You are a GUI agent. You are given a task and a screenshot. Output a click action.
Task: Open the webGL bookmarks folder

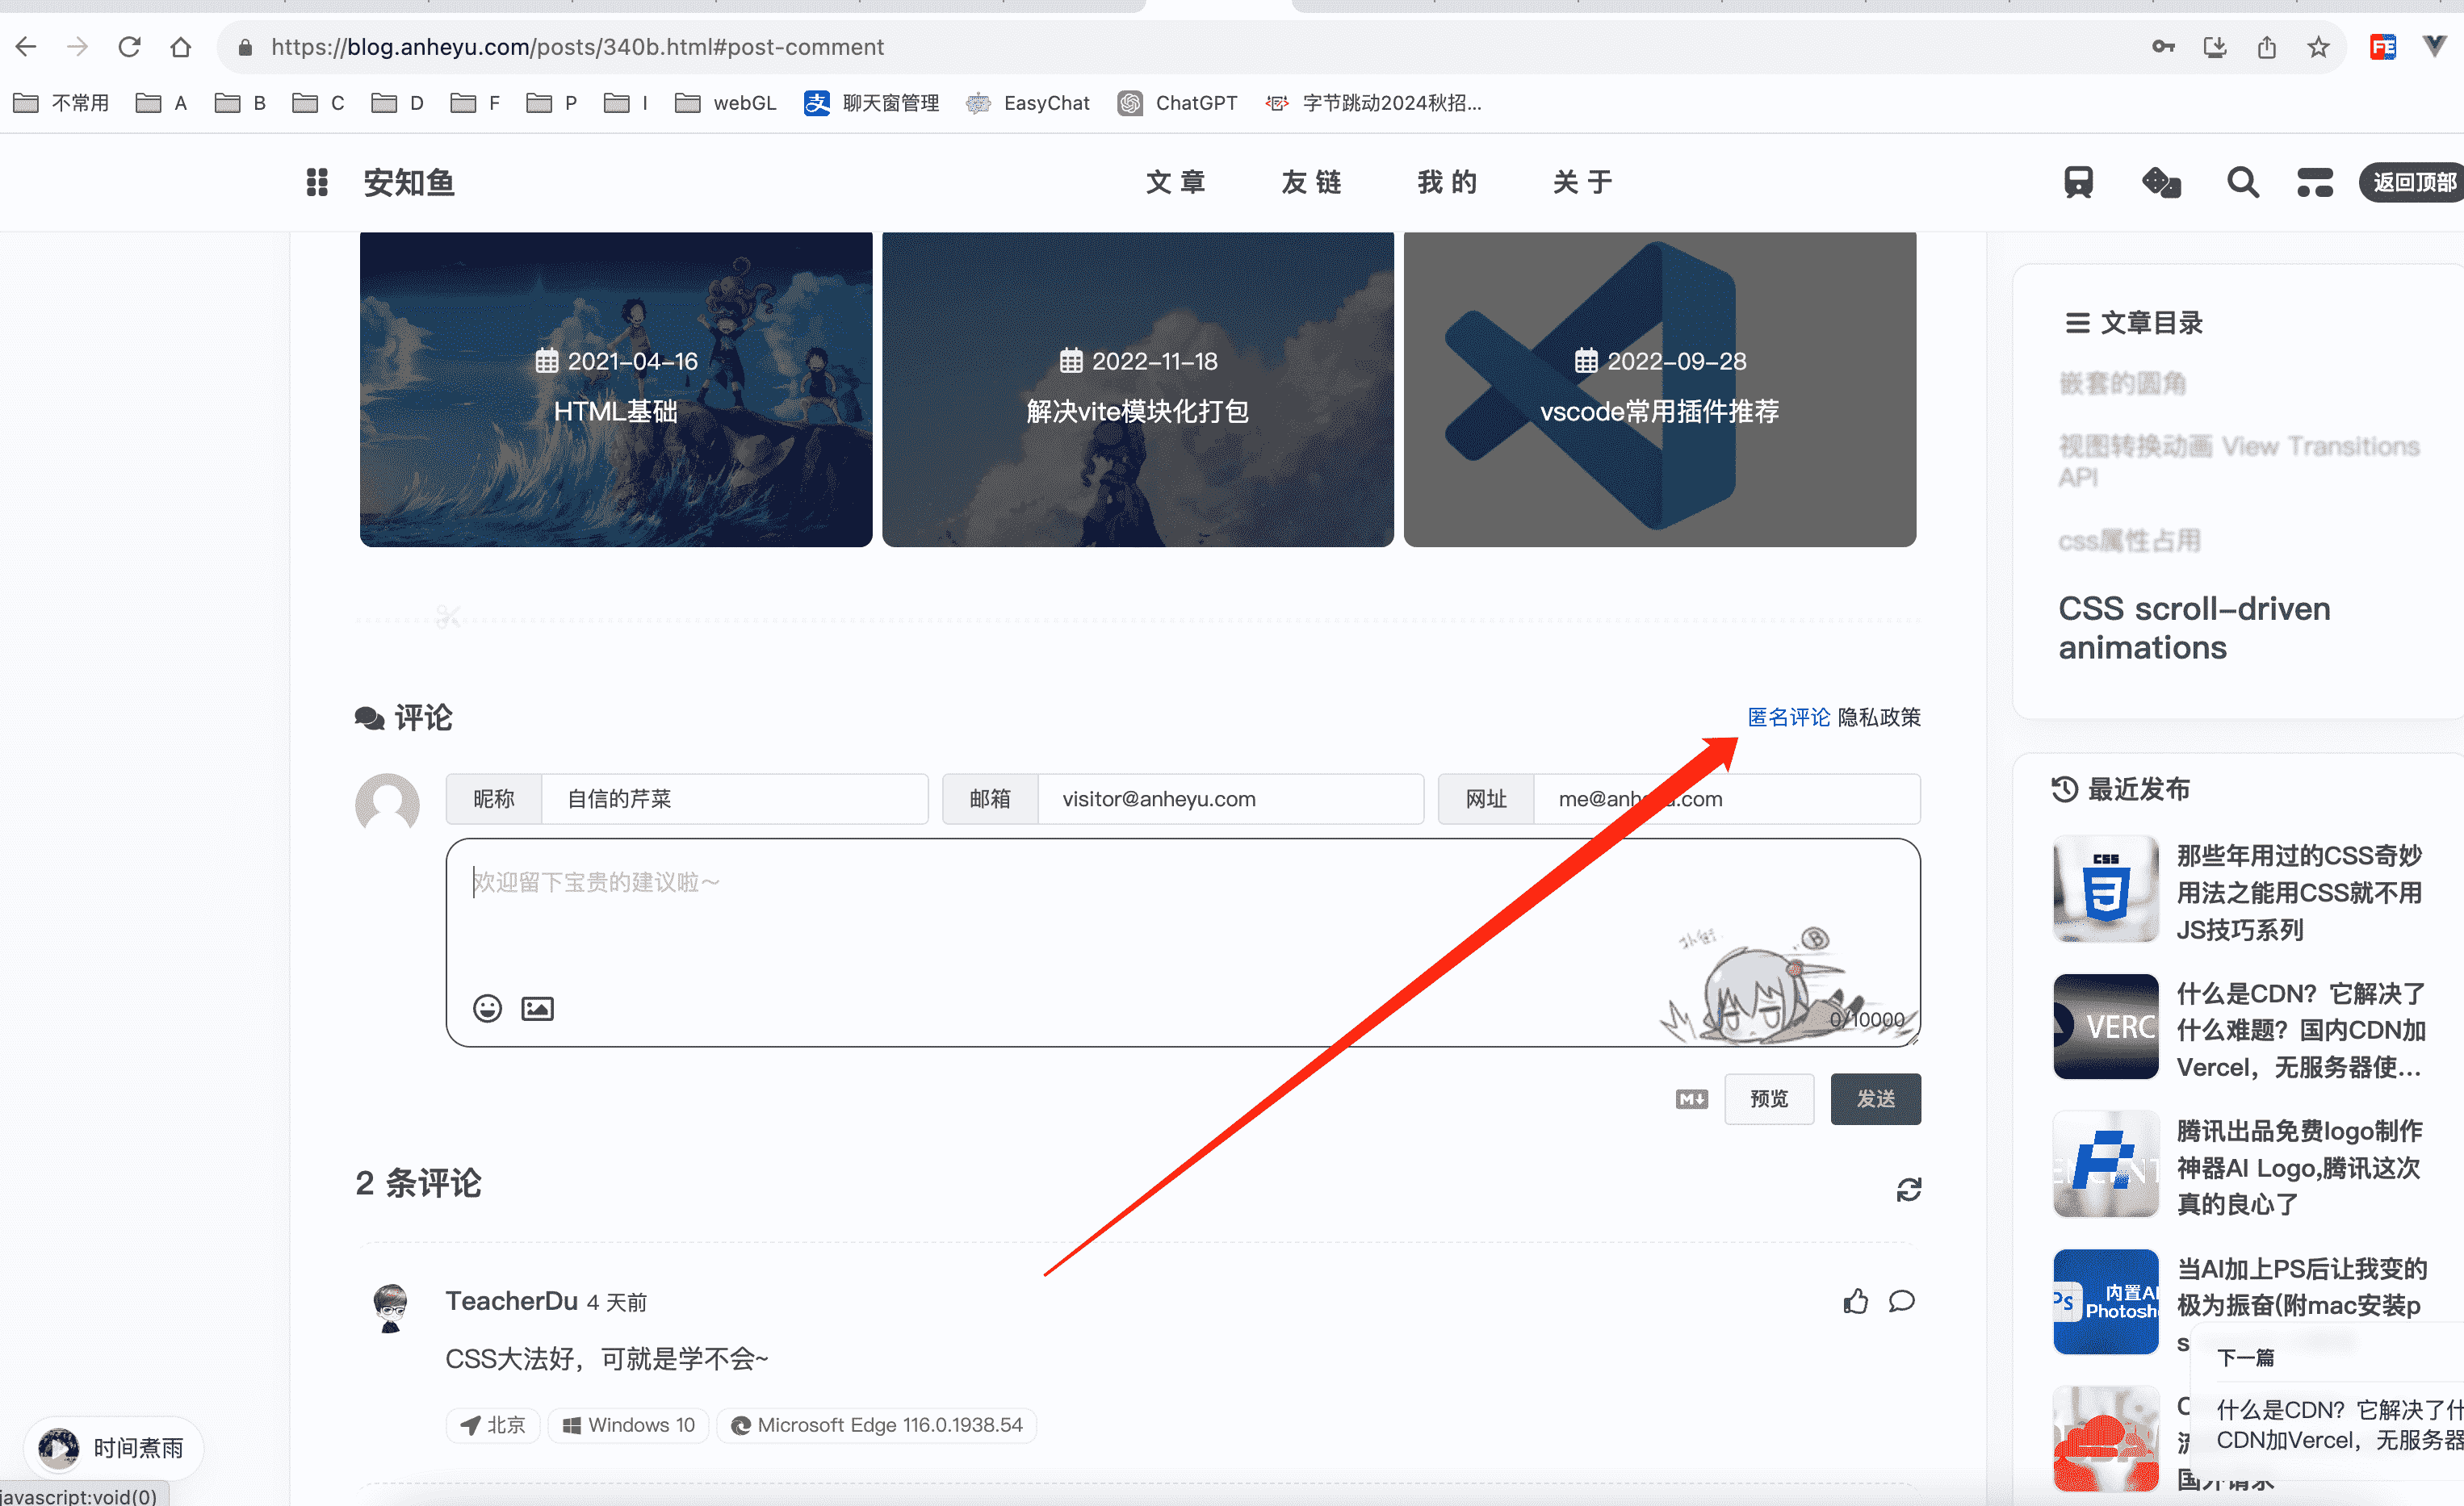tap(725, 102)
